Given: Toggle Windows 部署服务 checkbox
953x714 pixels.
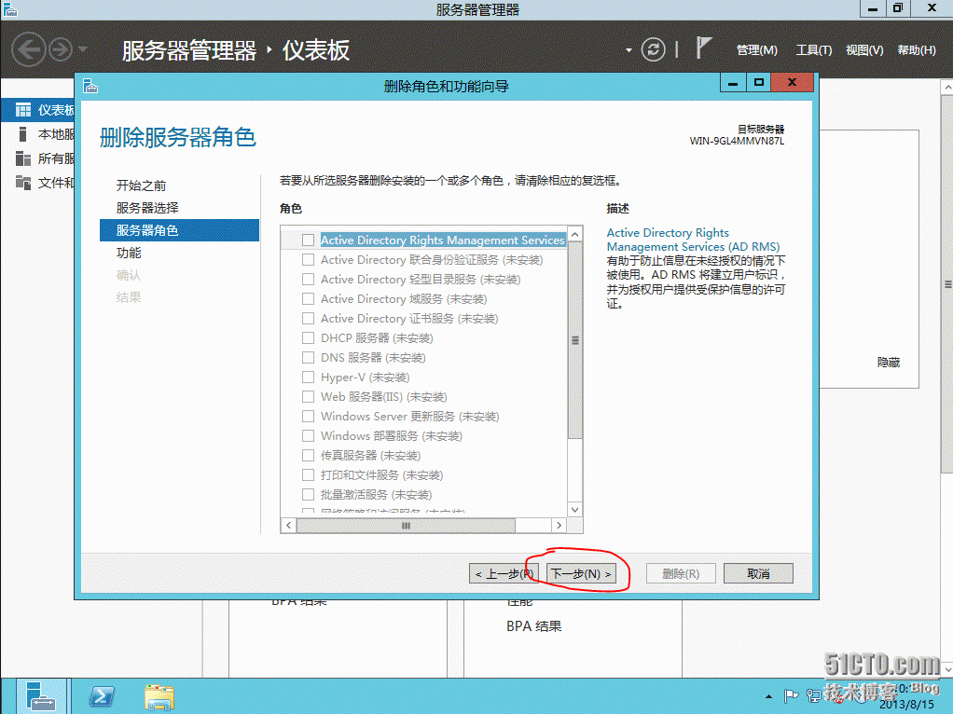Looking at the screenshot, I should click(308, 435).
